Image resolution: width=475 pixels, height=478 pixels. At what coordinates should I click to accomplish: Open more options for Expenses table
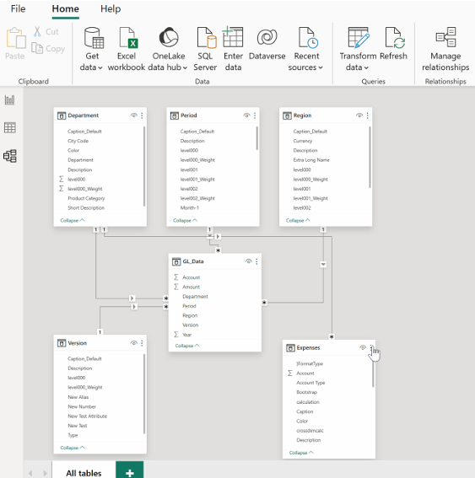pos(371,347)
